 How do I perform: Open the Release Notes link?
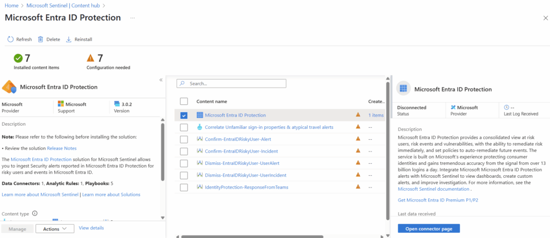click(62, 148)
